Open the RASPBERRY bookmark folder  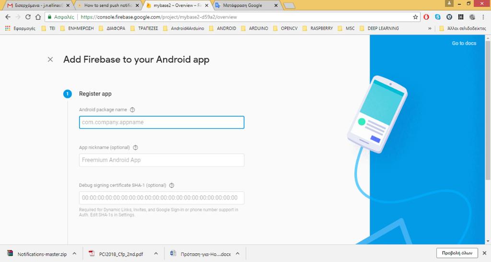pyautogui.click(x=318, y=28)
